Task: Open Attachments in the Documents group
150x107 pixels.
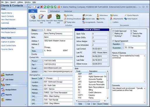Action: (117, 19)
